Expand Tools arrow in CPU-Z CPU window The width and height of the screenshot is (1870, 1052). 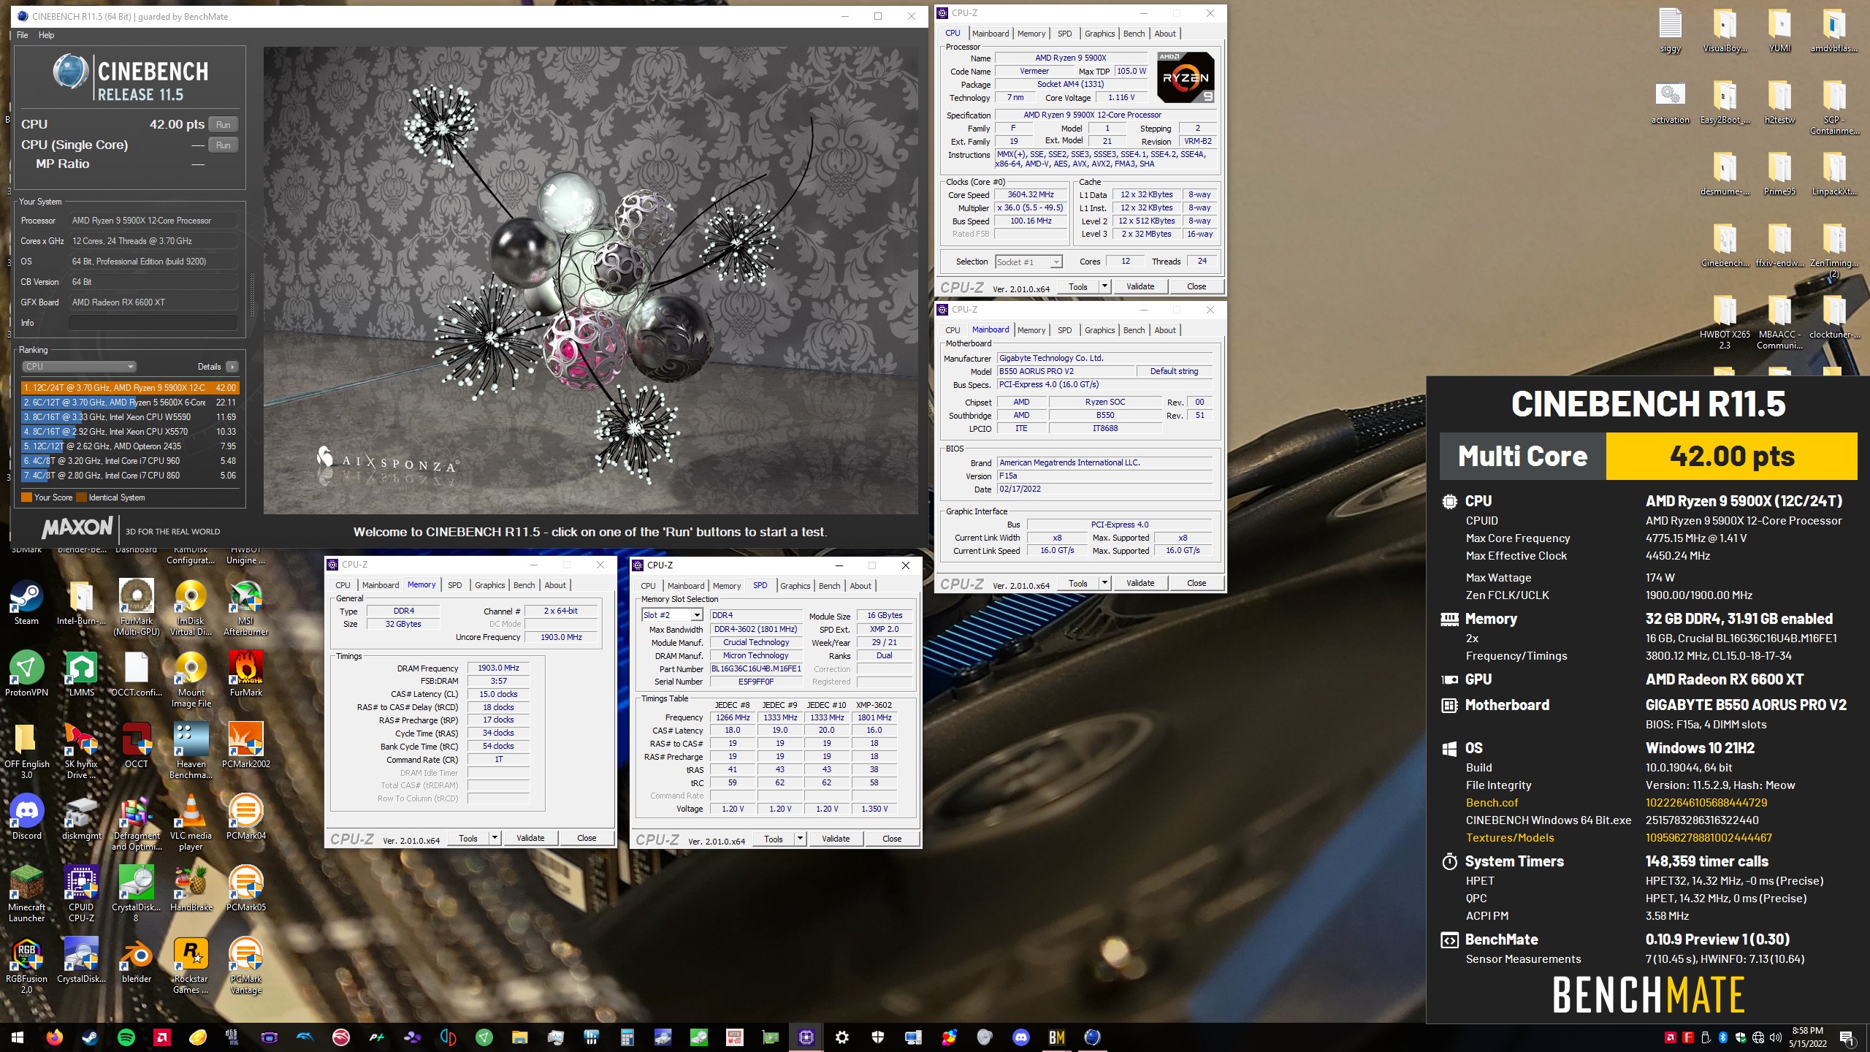pyautogui.click(x=1104, y=286)
